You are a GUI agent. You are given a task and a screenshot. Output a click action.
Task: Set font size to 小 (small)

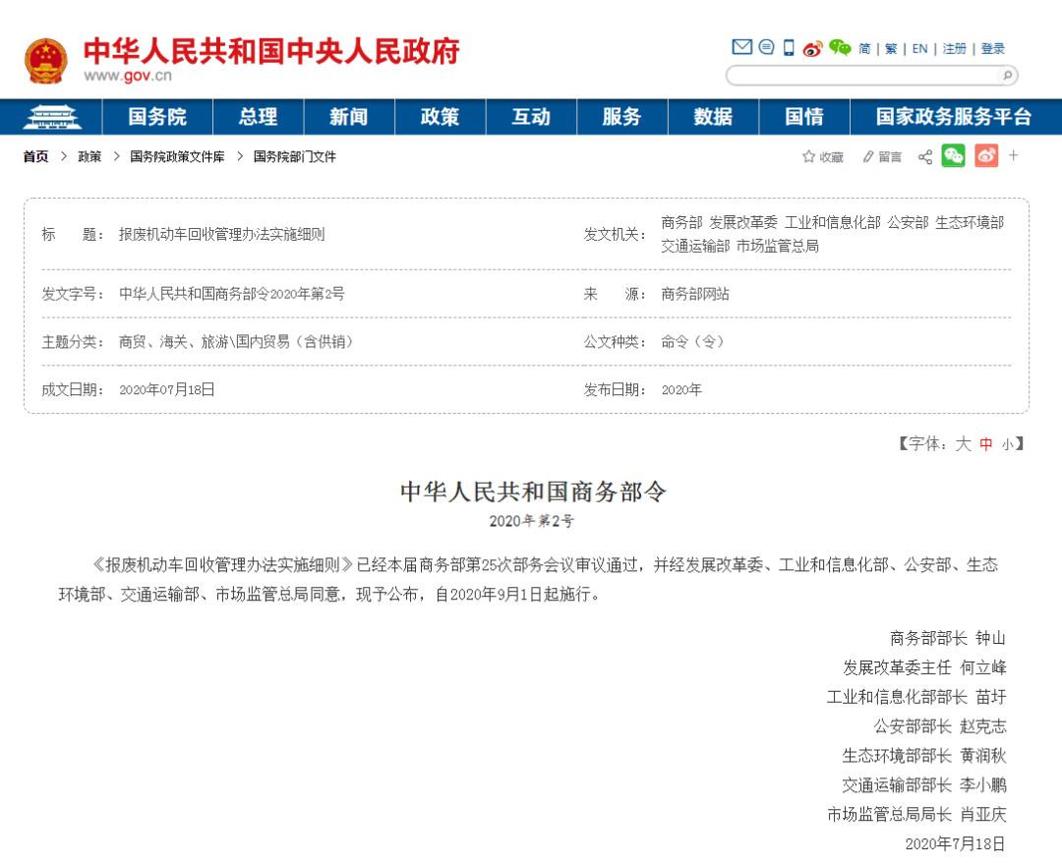(1007, 444)
